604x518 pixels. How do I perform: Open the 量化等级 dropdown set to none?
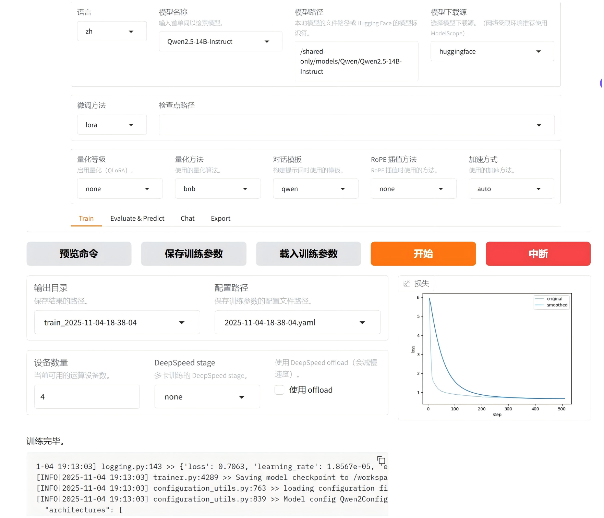click(120, 188)
